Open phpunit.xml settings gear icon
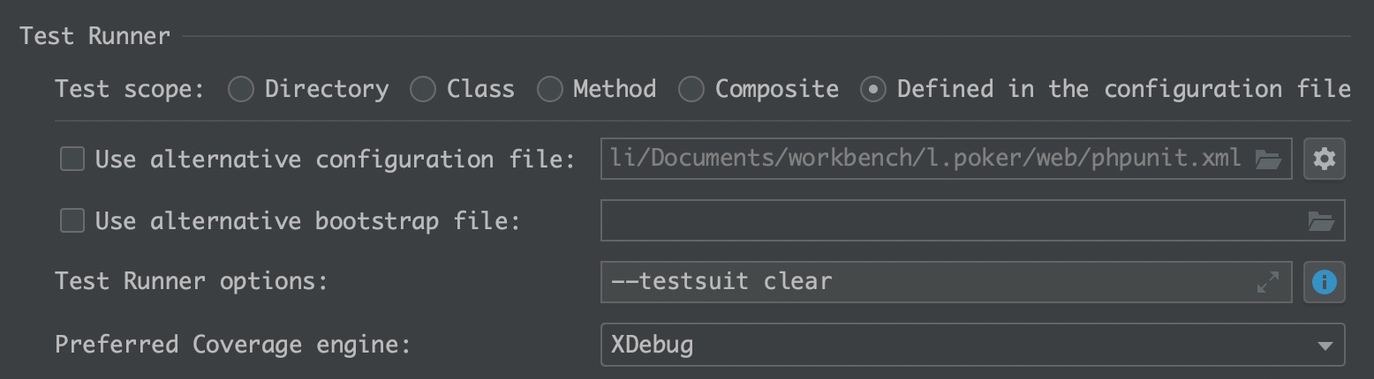The height and width of the screenshot is (379, 1374). point(1324,159)
